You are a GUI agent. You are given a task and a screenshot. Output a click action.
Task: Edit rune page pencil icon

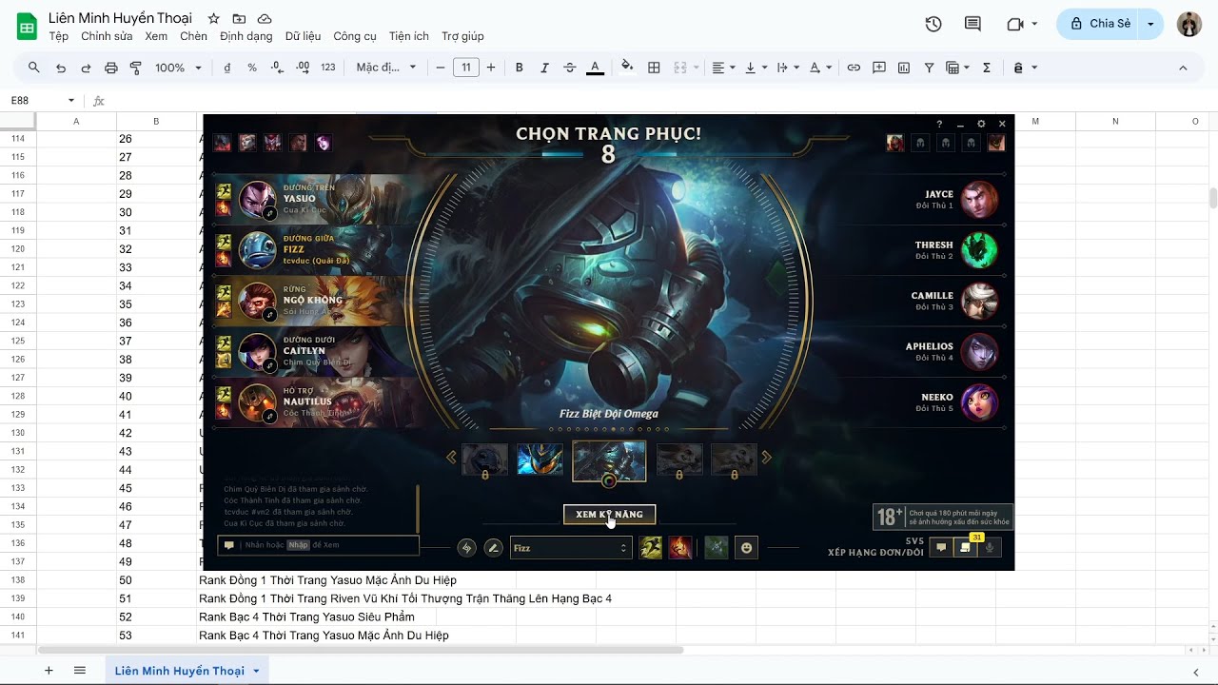tap(493, 547)
